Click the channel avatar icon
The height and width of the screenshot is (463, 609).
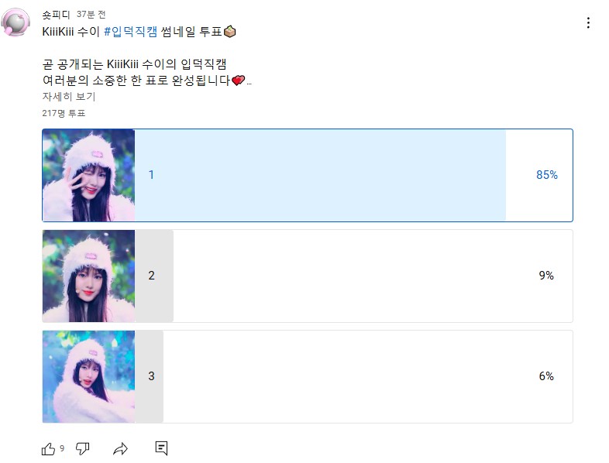point(15,22)
